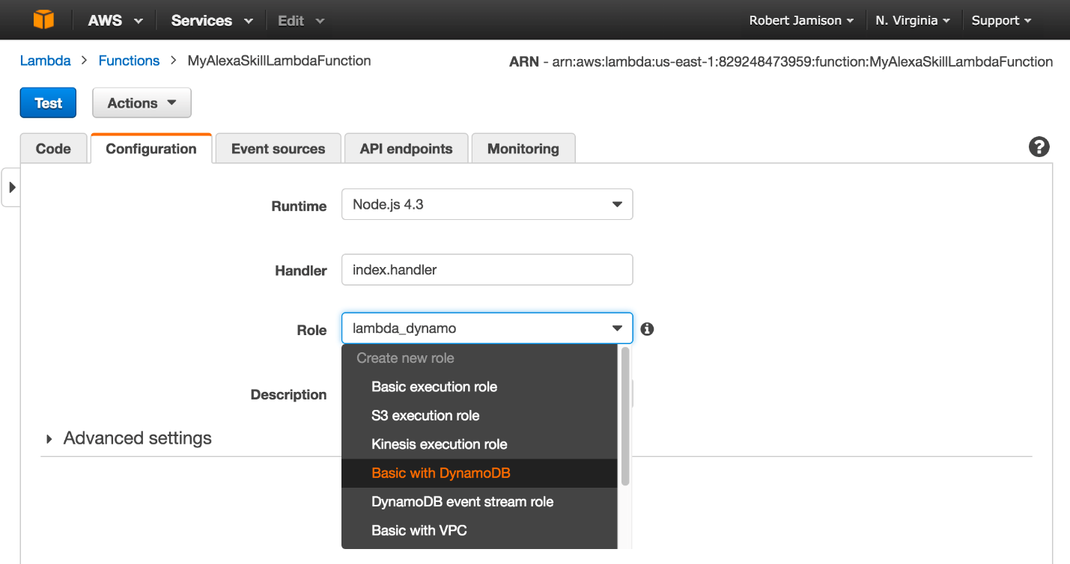Click the Handler input field
The width and height of the screenshot is (1070, 564).
(x=487, y=270)
